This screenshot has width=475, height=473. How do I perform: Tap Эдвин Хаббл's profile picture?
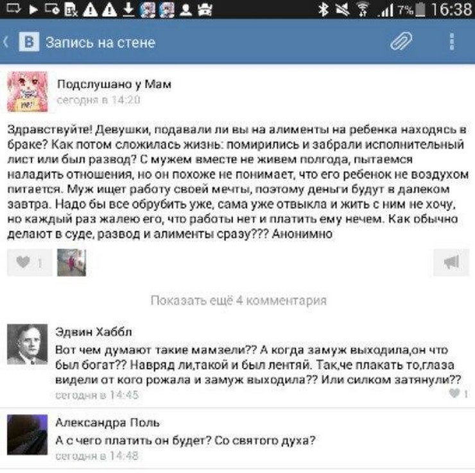tap(28, 344)
